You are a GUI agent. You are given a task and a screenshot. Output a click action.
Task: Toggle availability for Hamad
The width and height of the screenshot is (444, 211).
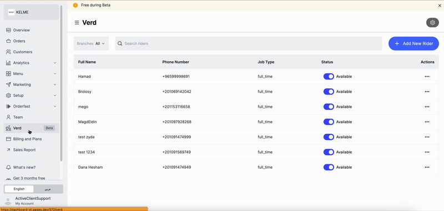[x=329, y=77]
